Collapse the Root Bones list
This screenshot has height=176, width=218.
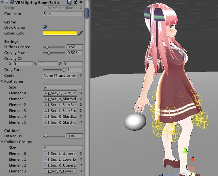point(2,81)
